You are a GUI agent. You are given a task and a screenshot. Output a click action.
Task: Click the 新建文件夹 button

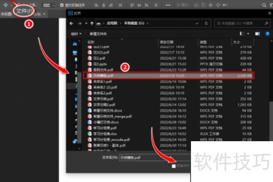(x=98, y=34)
